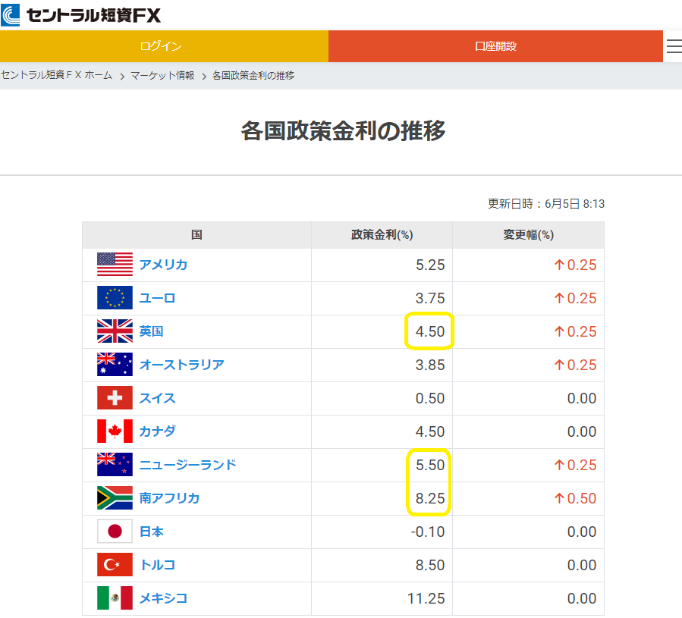Open the オーストラリア link

[182, 365]
